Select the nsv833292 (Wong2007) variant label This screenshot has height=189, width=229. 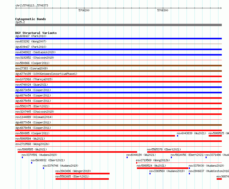31,41
